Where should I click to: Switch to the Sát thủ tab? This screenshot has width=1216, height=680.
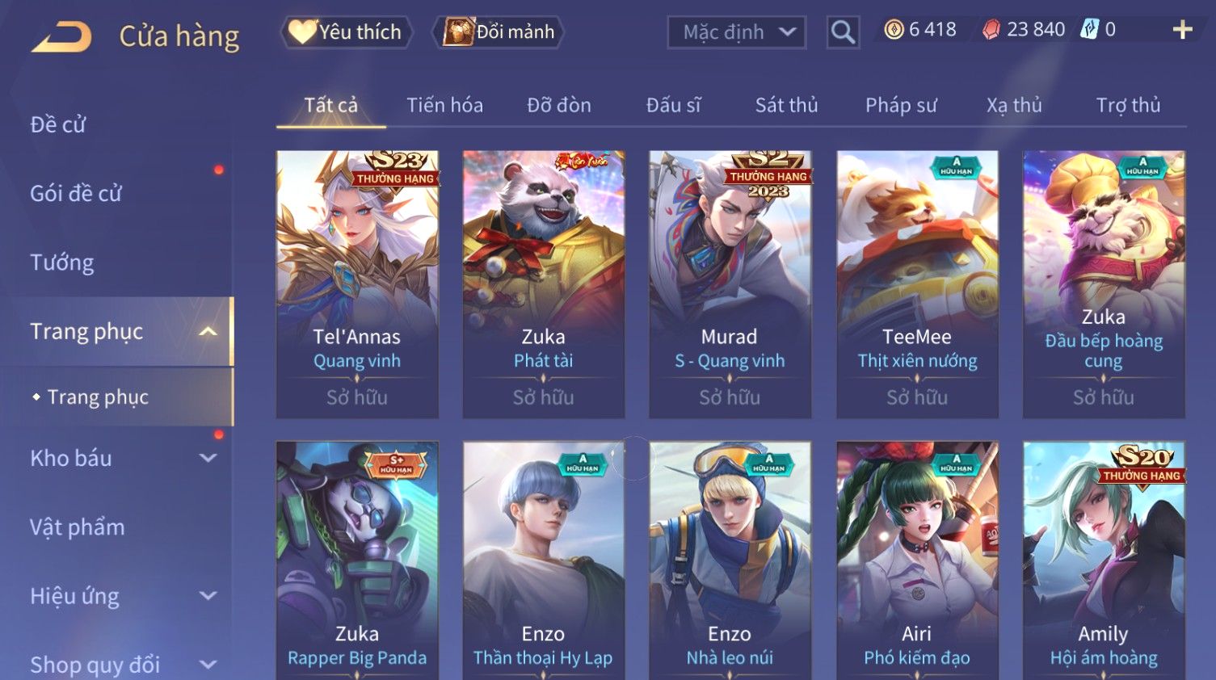(x=786, y=105)
